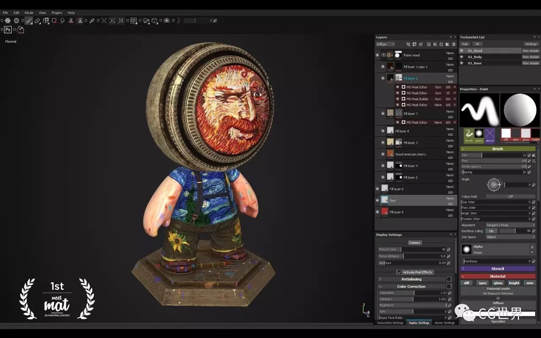
Task: Click the Export to Photoshop Ps icon
Action: tap(8, 30)
